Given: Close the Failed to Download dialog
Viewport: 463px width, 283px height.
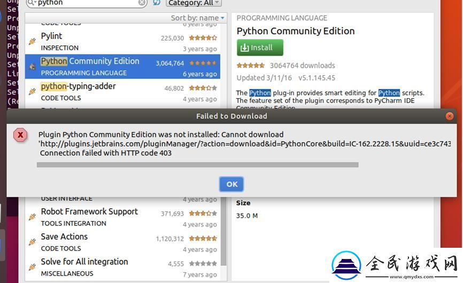Looking at the screenshot, I should click(x=450, y=116).
